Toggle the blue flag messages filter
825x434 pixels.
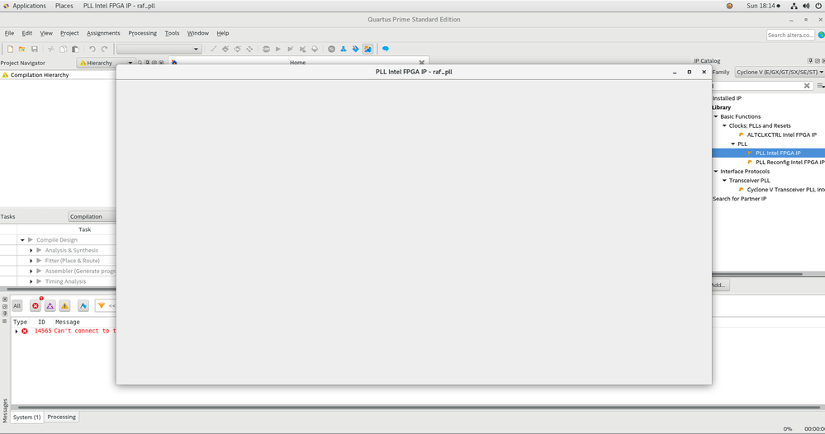coord(83,306)
